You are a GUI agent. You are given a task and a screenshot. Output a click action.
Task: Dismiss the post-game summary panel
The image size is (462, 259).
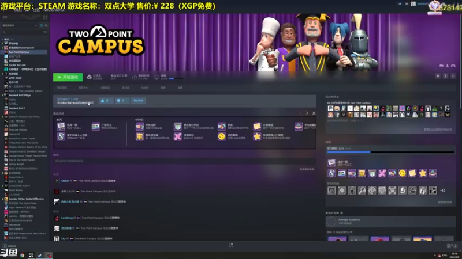pos(314,113)
